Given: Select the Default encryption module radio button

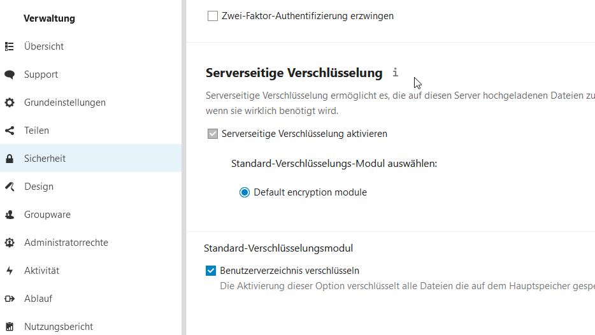Looking at the screenshot, I should coord(245,192).
